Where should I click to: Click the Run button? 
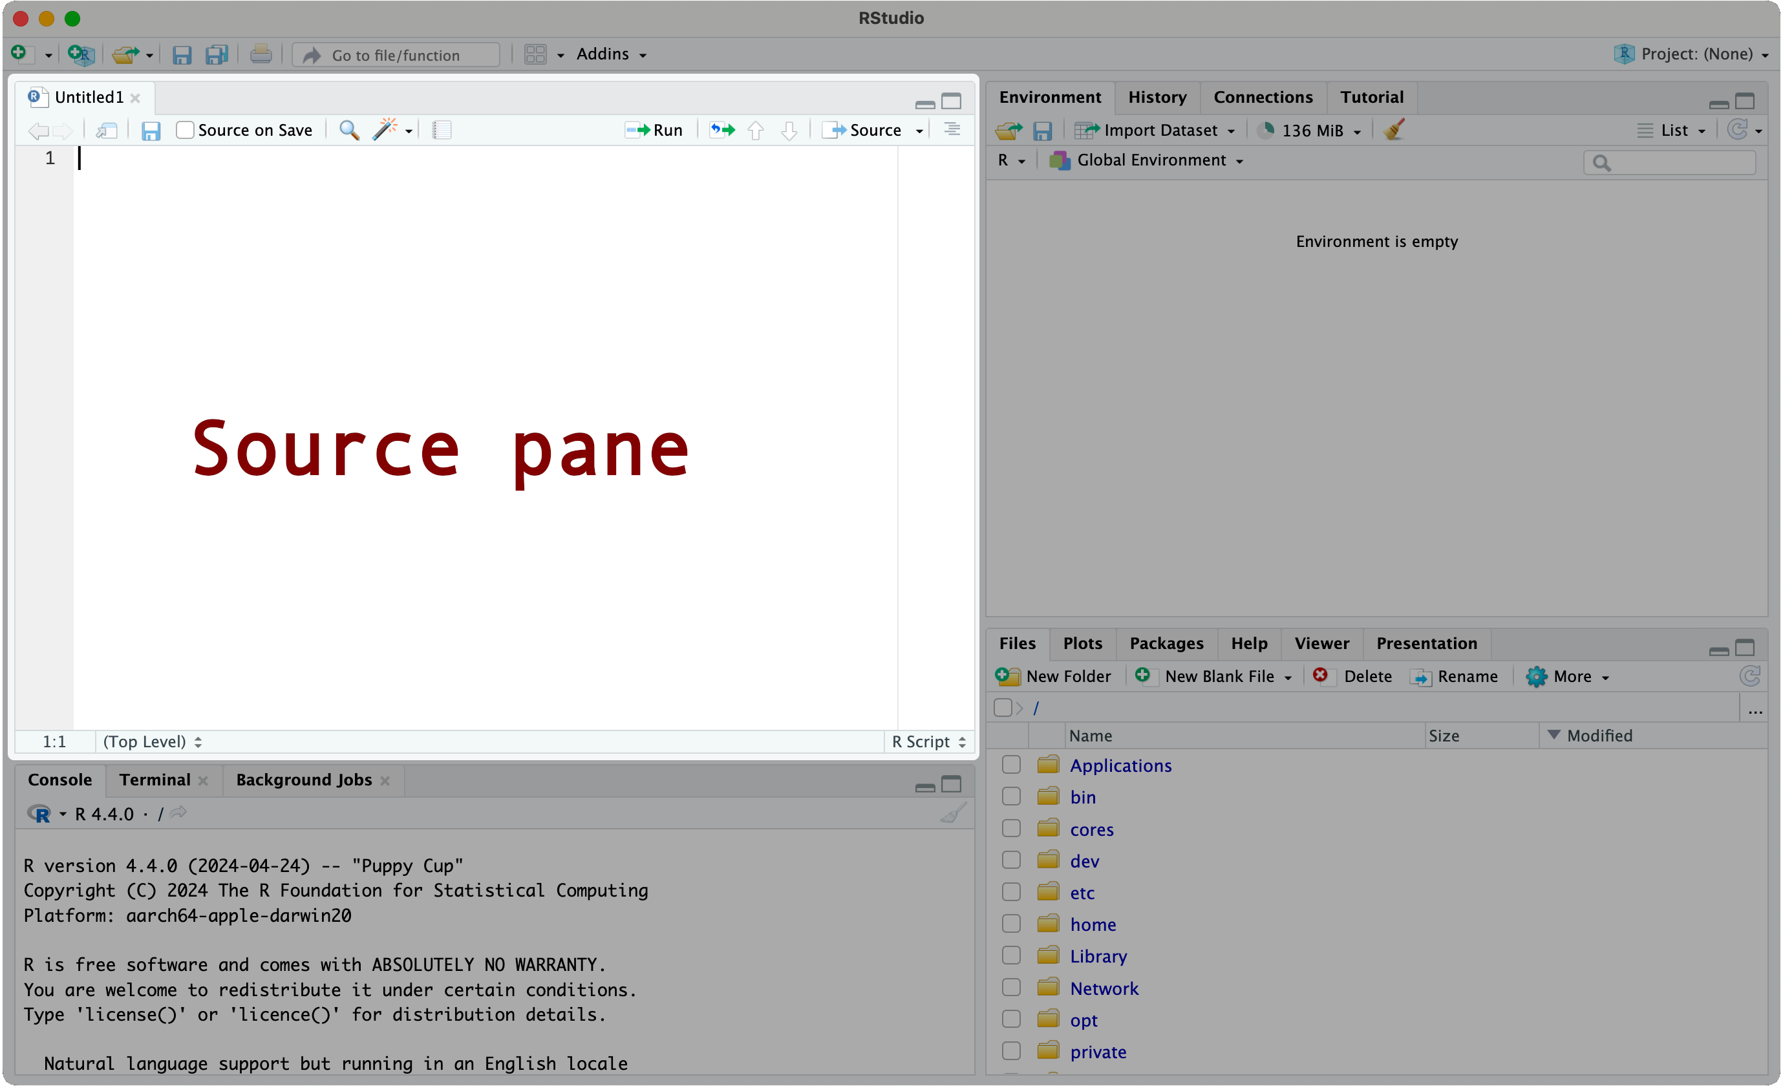pos(654,130)
